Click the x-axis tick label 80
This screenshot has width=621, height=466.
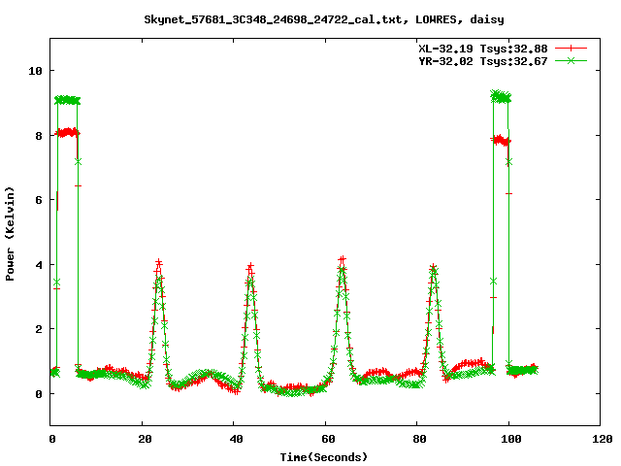coord(419,439)
